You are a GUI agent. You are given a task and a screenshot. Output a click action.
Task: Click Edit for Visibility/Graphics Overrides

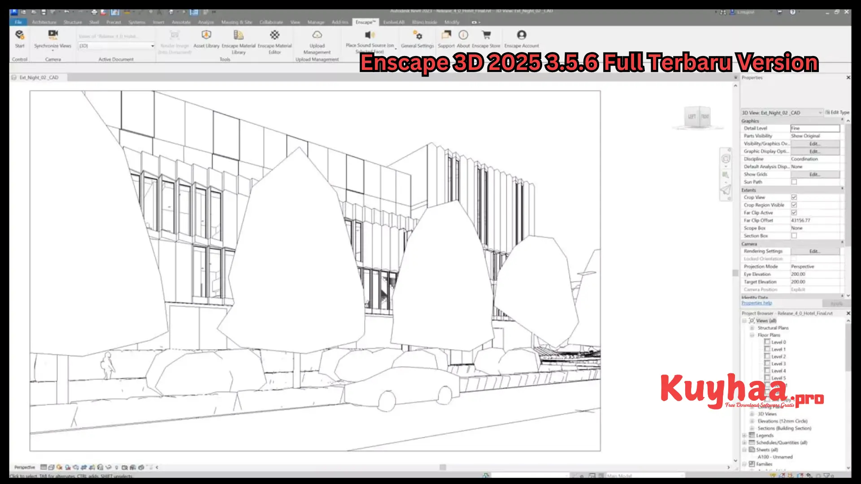tap(815, 144)
